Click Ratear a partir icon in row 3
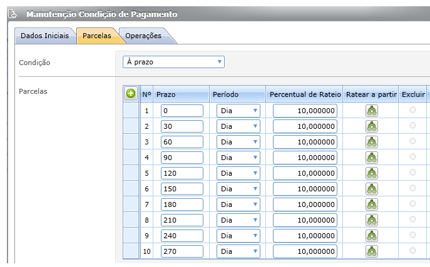 pos(372,142)
